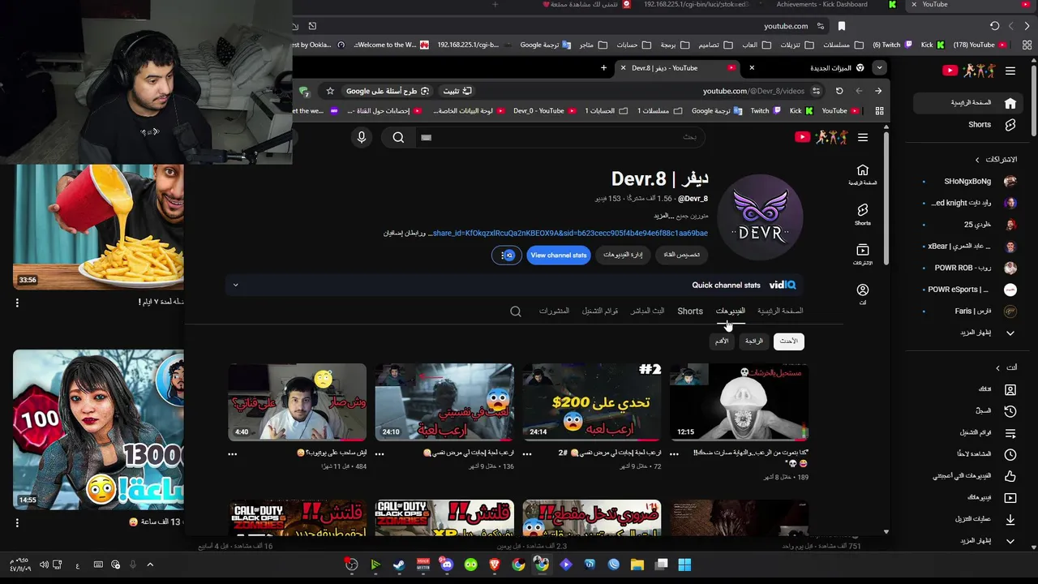The width and height of the screenshot is (1038, 584).
Task: Bookmark this page with the star icon
Action: click(x=330, y=91)
